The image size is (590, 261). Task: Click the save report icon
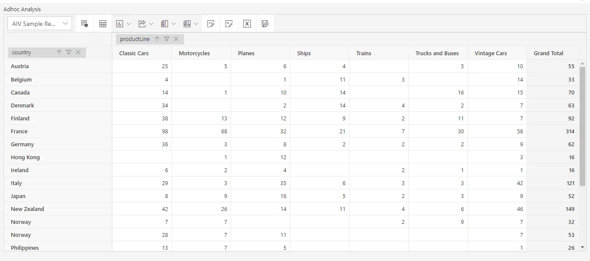point(265,24)
